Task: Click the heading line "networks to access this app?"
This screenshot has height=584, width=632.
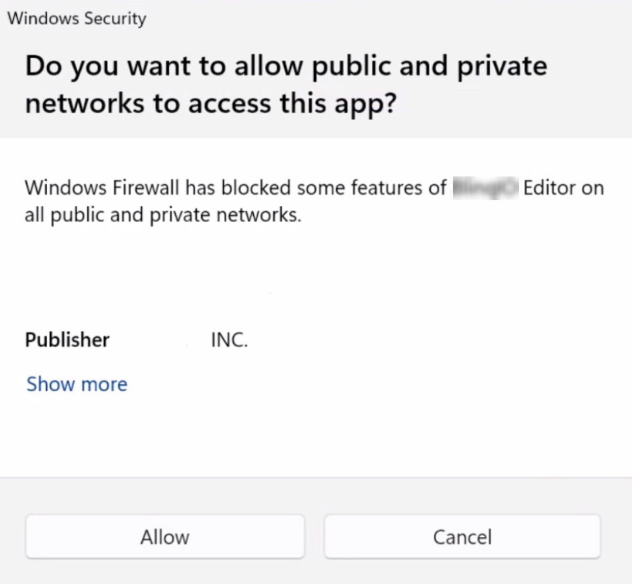Action: (210, 103)
